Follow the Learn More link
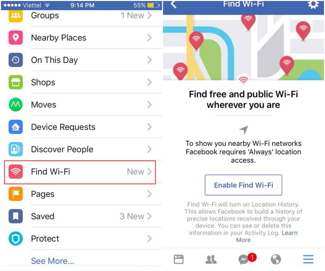Image resolution: width=325 pixels, height=271 pixels. pyautogui.click(x=267, y=237)
